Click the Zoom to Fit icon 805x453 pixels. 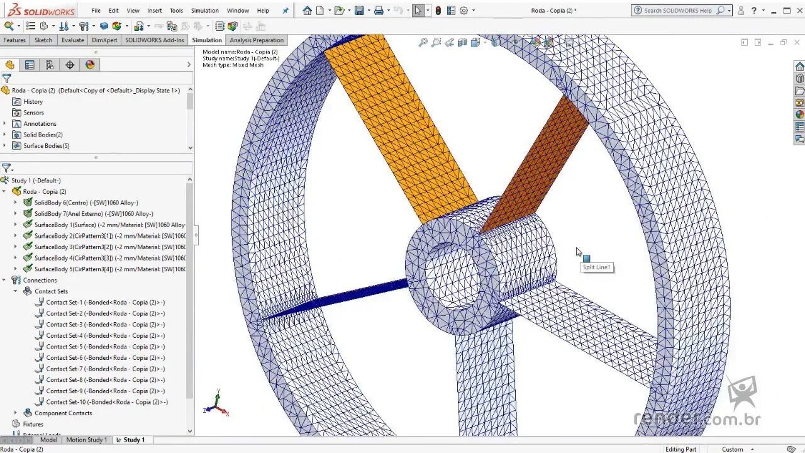(423, 42)
